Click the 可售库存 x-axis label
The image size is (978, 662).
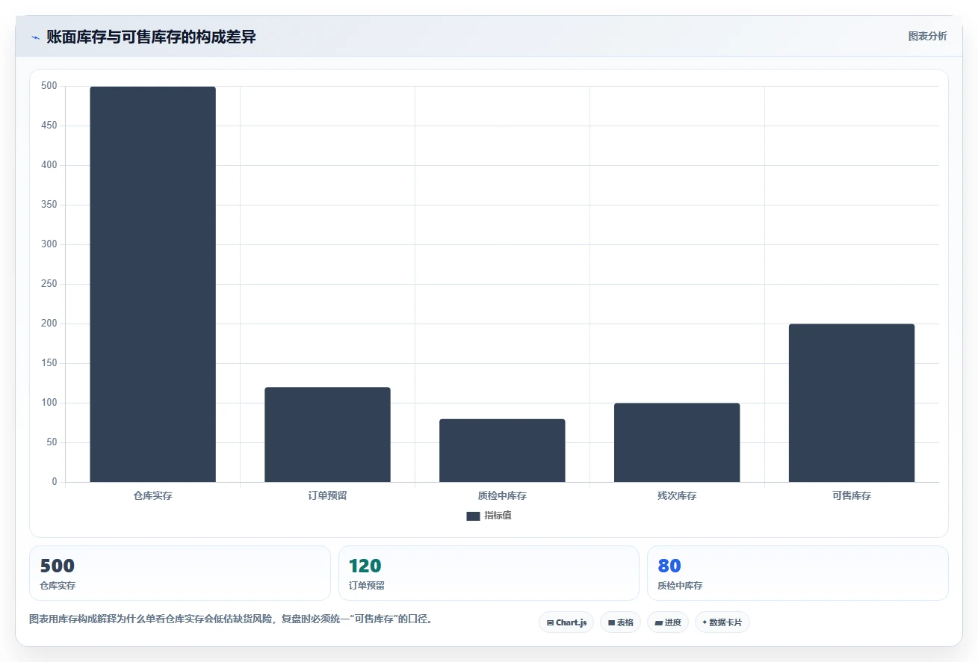pyautogui.click(x=852, y=495)
